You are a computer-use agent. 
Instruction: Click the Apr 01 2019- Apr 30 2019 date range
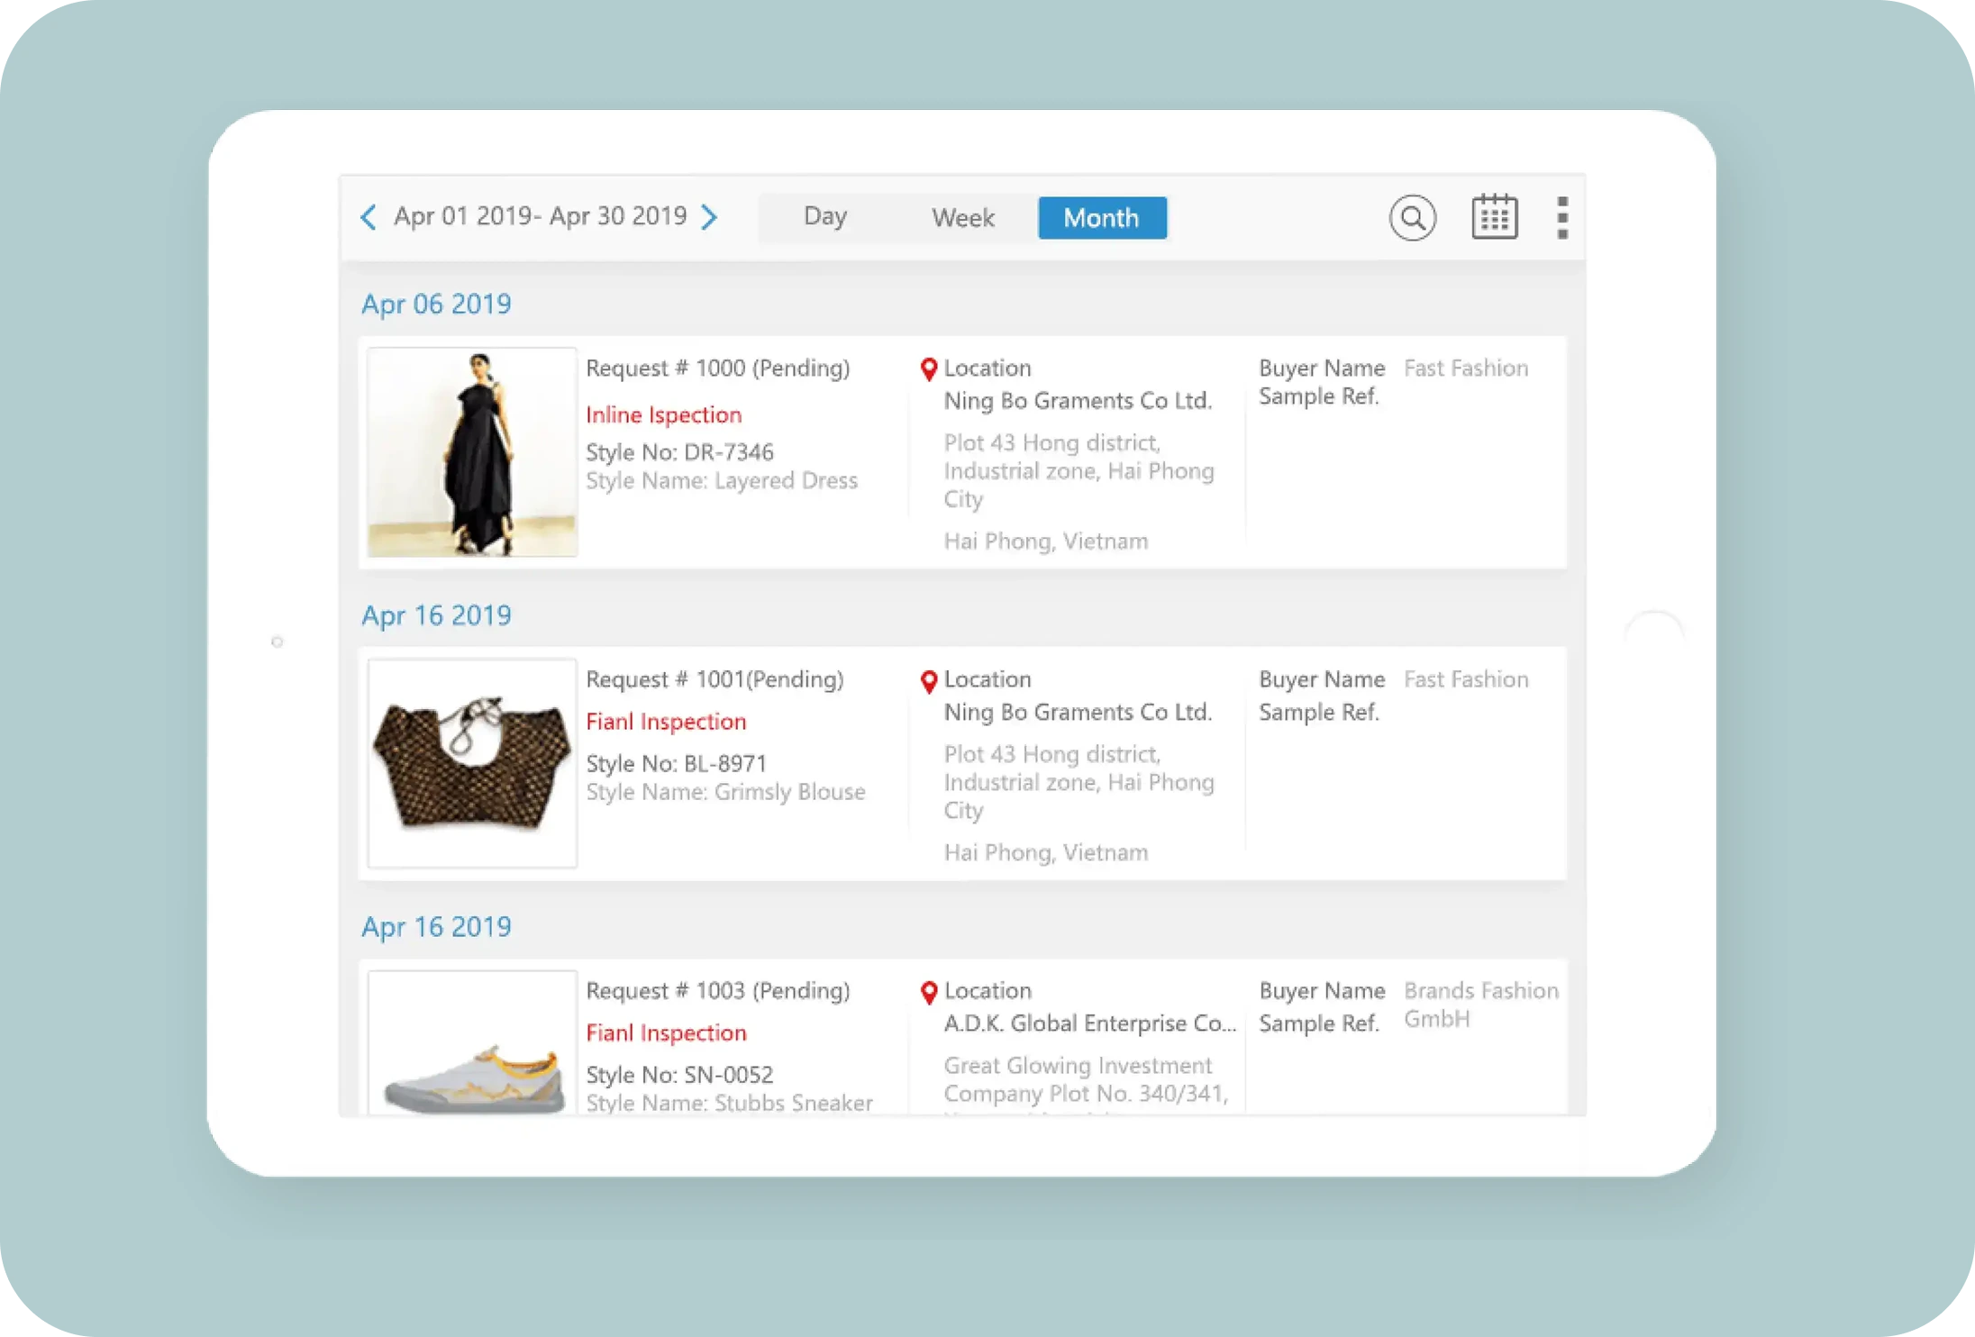coord(540,216)
